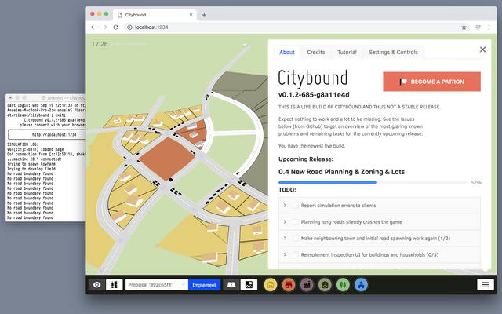Click the 52% progress label

tap(476, 182)
